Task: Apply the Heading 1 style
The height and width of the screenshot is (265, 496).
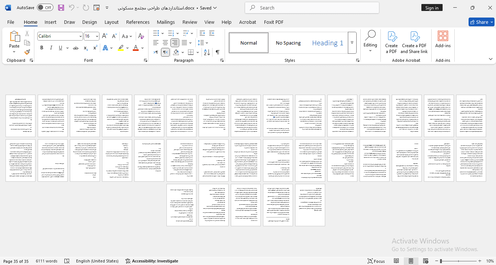Action: click(x=328, y=43)
